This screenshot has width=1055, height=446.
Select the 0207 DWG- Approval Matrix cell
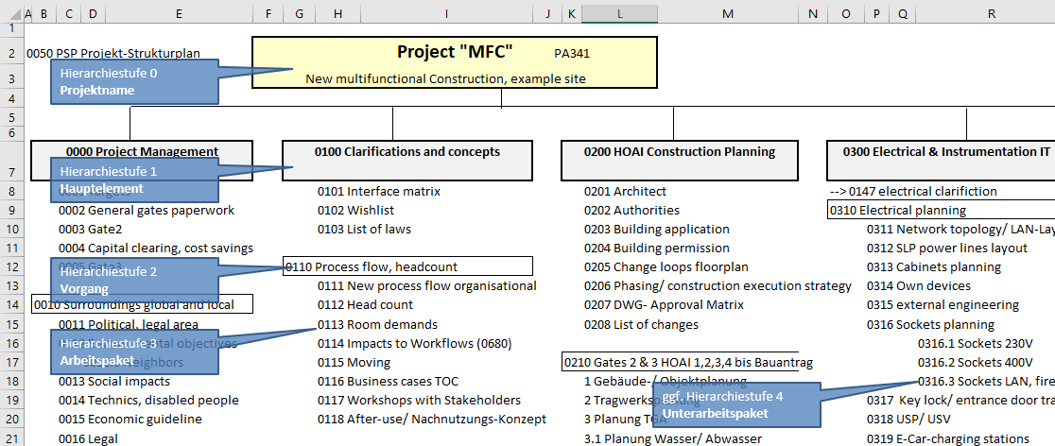[664, 305]
